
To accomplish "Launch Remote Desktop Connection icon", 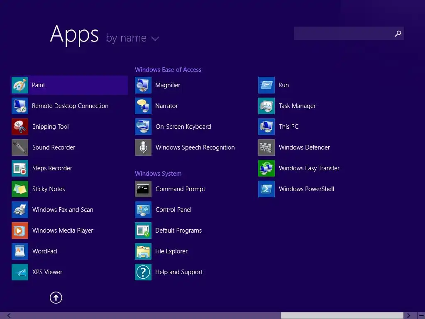I will point(20,106).
